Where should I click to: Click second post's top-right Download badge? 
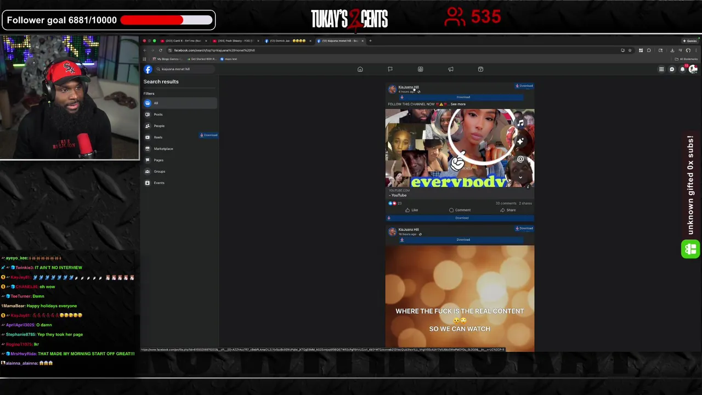point(524,228)
